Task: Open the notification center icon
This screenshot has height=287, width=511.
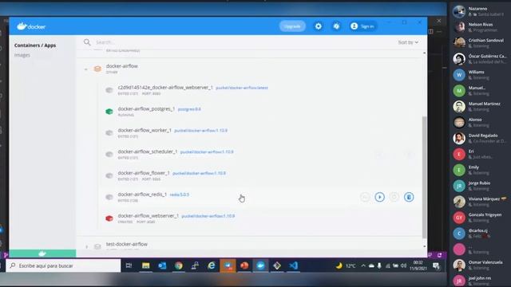Action: pos(436,265)
